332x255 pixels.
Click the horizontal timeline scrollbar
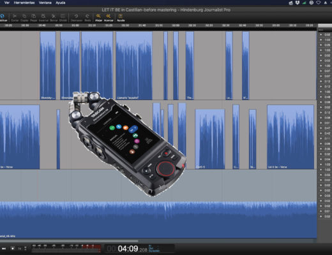69,241
